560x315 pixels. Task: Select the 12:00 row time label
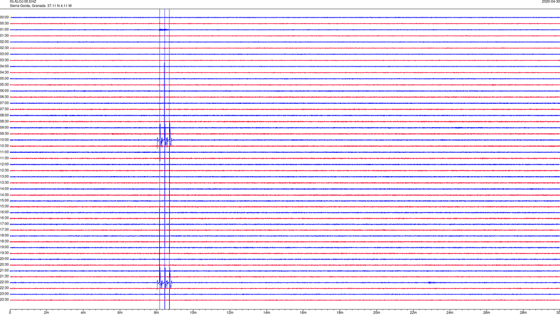click(x=4, y=164)
